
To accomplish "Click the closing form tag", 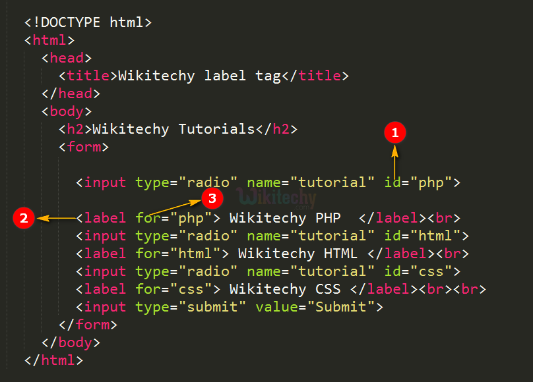I will coord(88,325).
